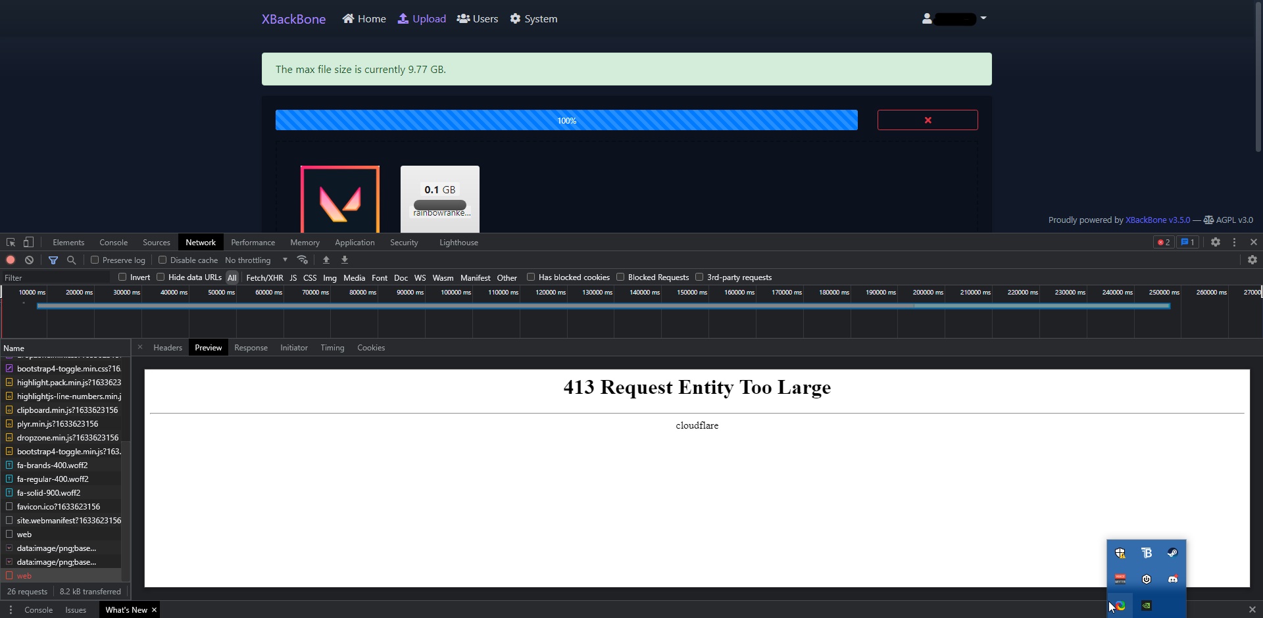Open network search with the magnifier icon
The width and height of the screenshot is (1263, 618).
pyautogui.click(x=71, y=260)
